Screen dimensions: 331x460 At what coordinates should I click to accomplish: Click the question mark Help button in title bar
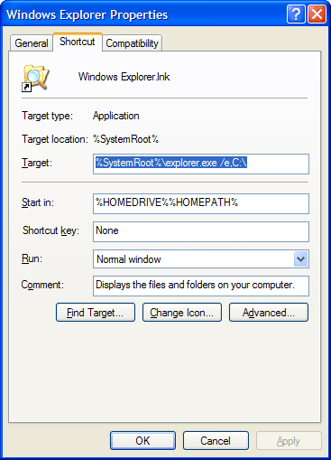(296, 14)
